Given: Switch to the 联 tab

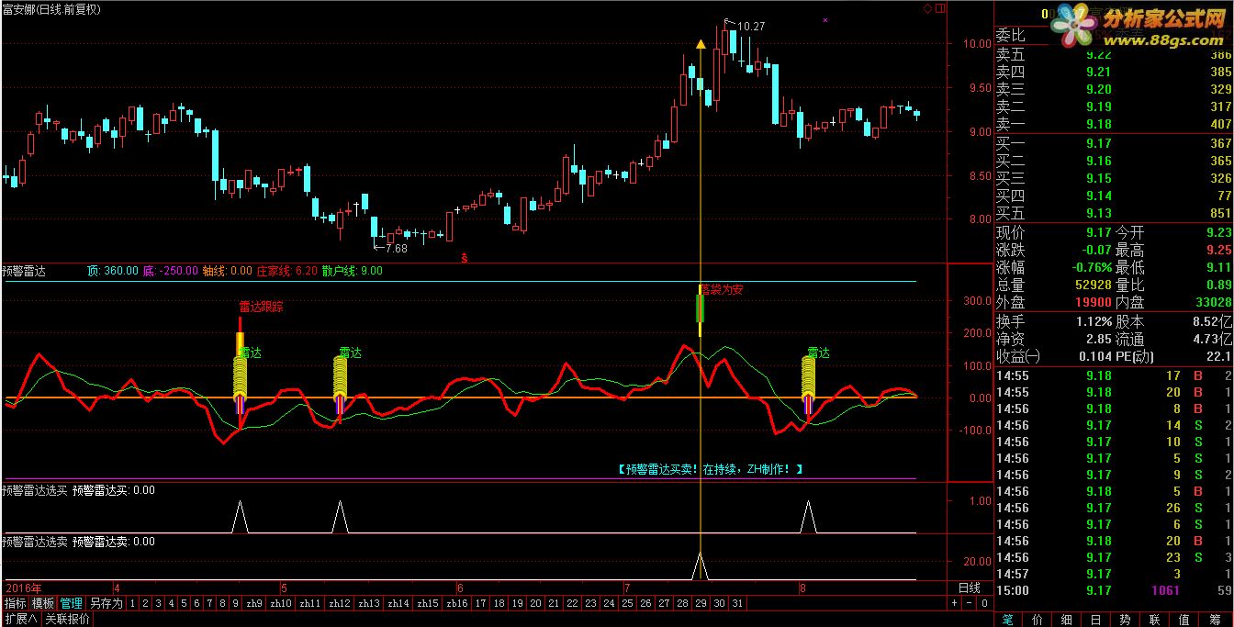Looking at the screenshot, I should (x=1155, y=620).
